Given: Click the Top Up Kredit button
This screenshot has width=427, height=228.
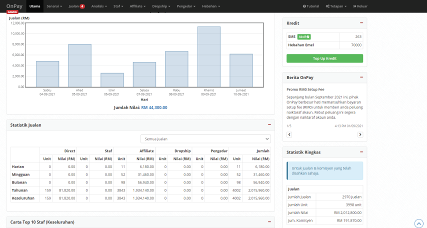Looking at the screenshot, I should tap(324, 58).
